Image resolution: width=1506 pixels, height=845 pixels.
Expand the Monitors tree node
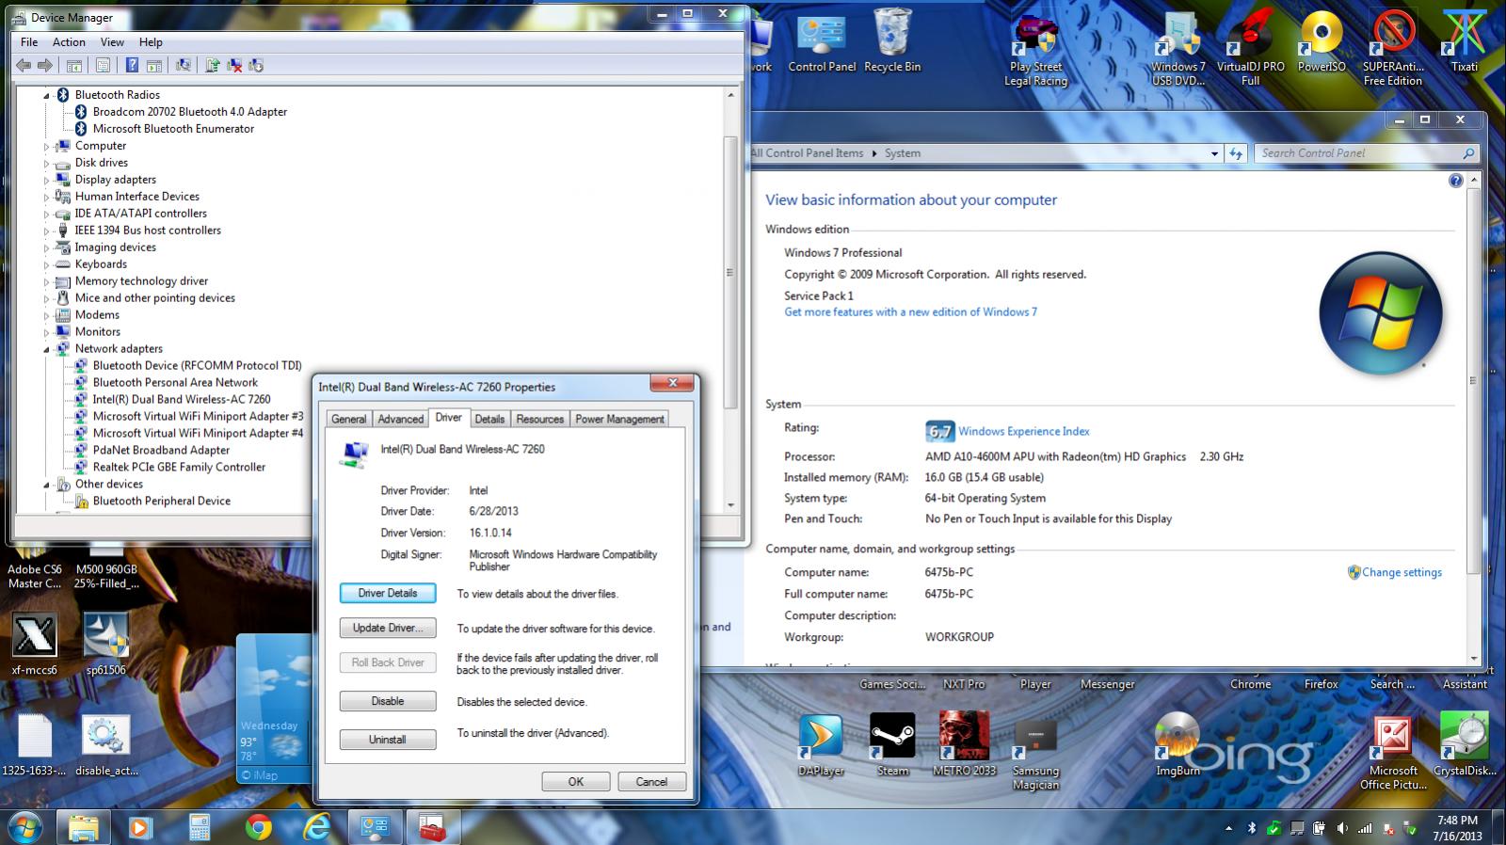(46, 332)
